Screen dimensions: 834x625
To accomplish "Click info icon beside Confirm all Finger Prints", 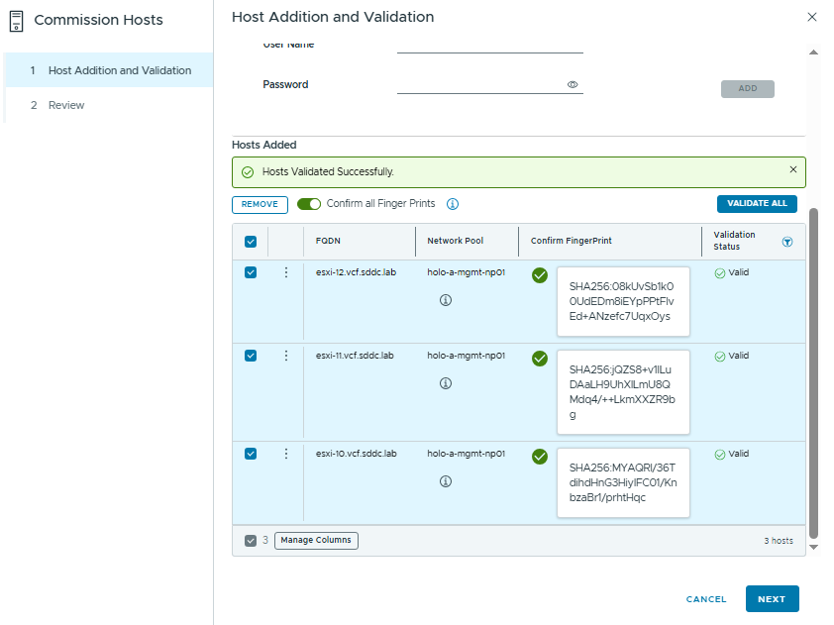I will [453, 204].
